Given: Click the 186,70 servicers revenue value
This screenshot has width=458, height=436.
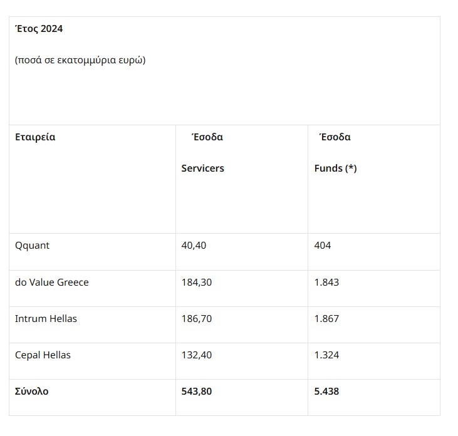Looking at the screenshot, I should [x=197, y=318].
